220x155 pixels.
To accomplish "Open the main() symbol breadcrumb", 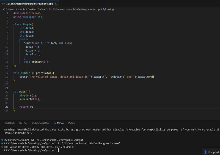I will point(110,9).
